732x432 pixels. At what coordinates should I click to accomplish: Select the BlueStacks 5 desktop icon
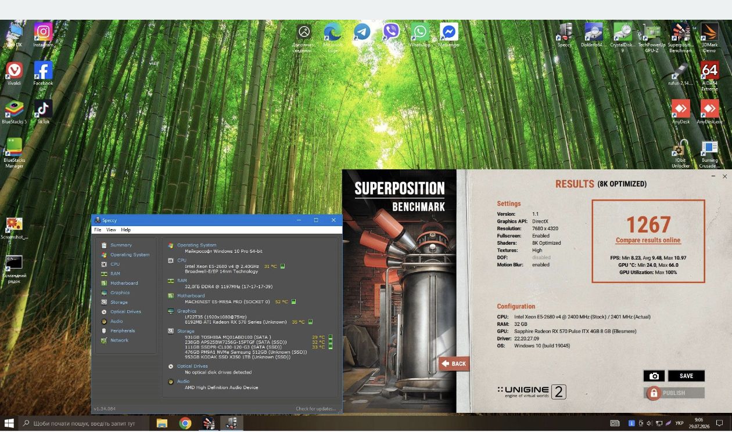14,112
